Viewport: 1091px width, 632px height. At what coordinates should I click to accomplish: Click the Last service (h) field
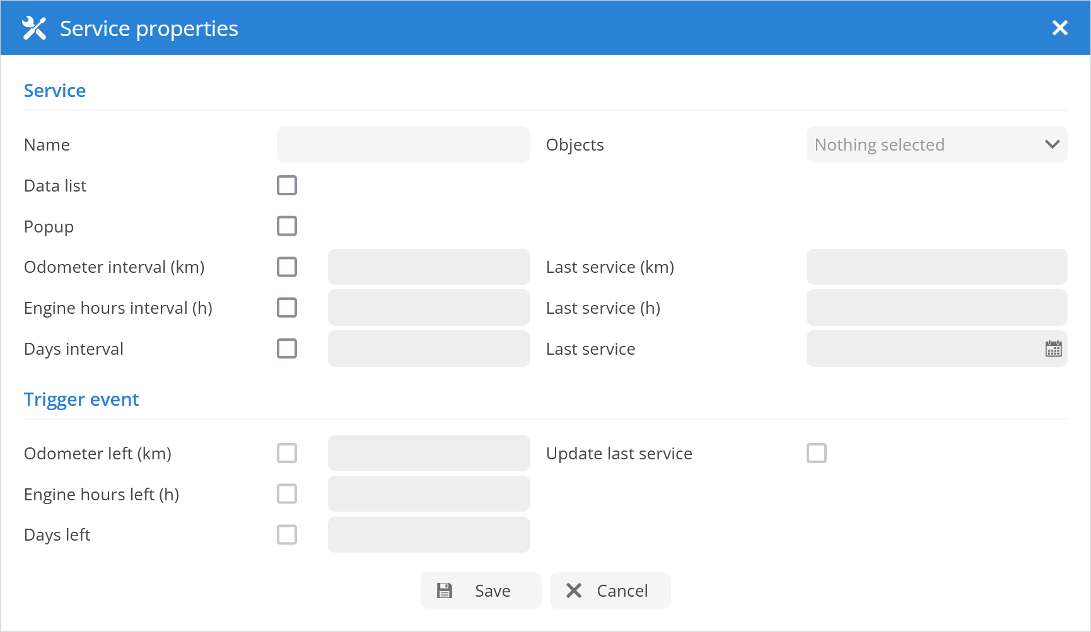[x=936, y=308]
